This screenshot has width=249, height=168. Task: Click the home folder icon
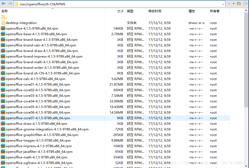click(239, 3)
